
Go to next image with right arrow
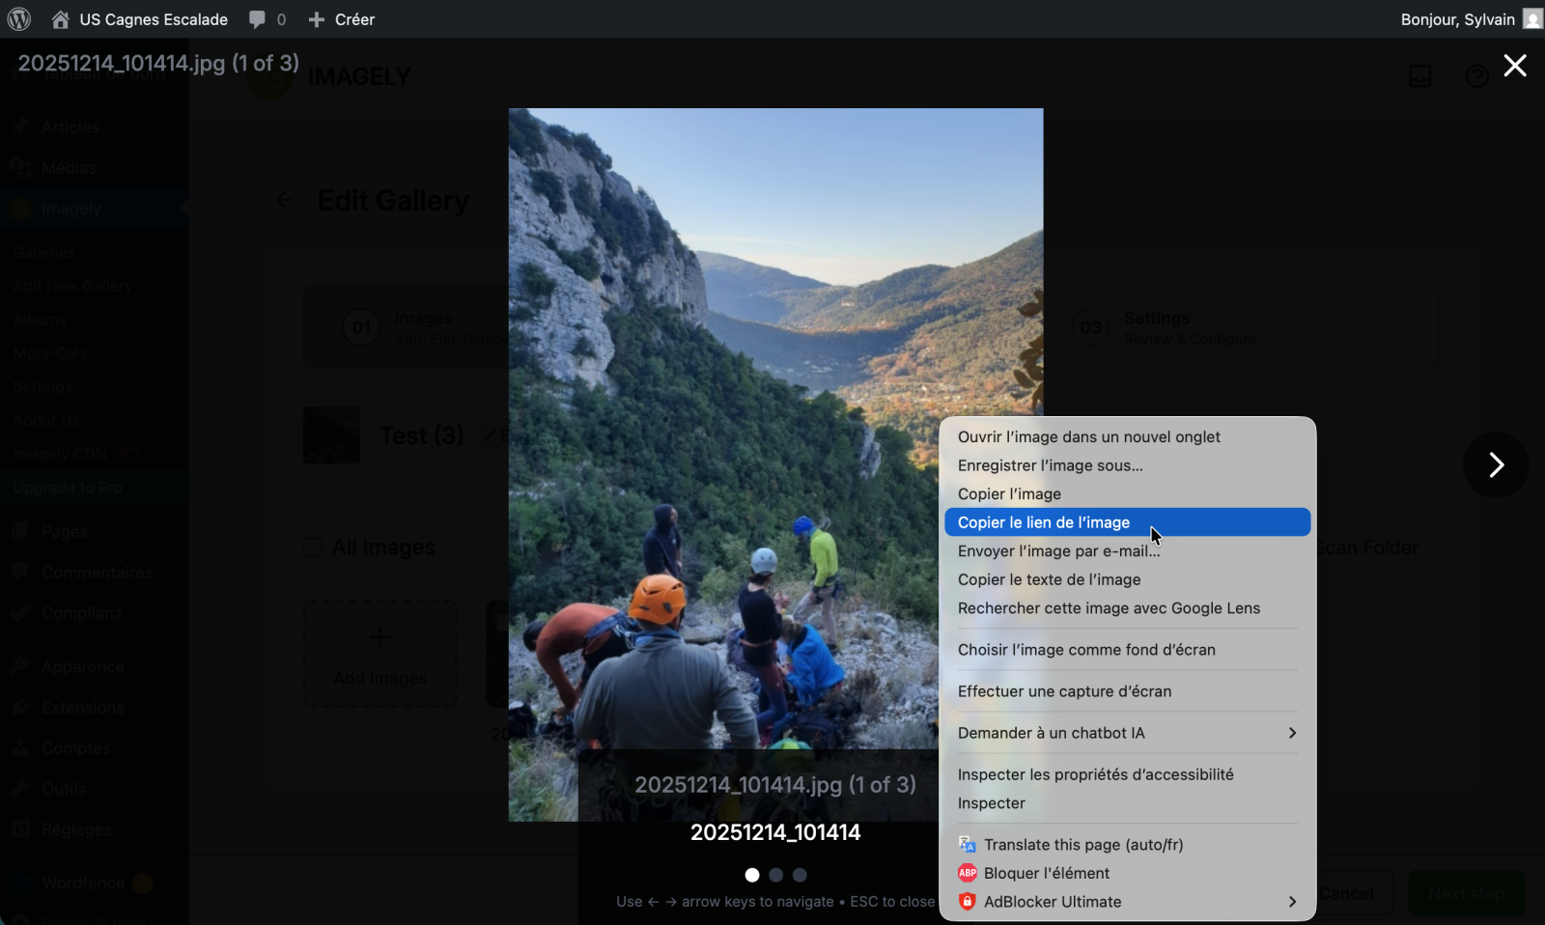(1496, 465)
